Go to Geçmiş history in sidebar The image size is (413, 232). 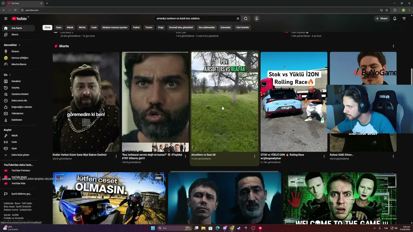tap(19, 88)
